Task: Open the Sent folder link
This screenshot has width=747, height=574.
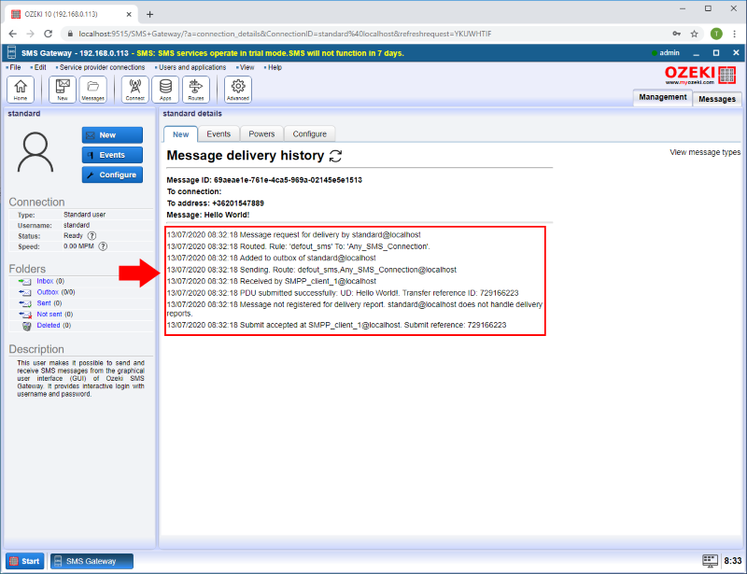Action: pyautogui.click(x=44, y=303)
